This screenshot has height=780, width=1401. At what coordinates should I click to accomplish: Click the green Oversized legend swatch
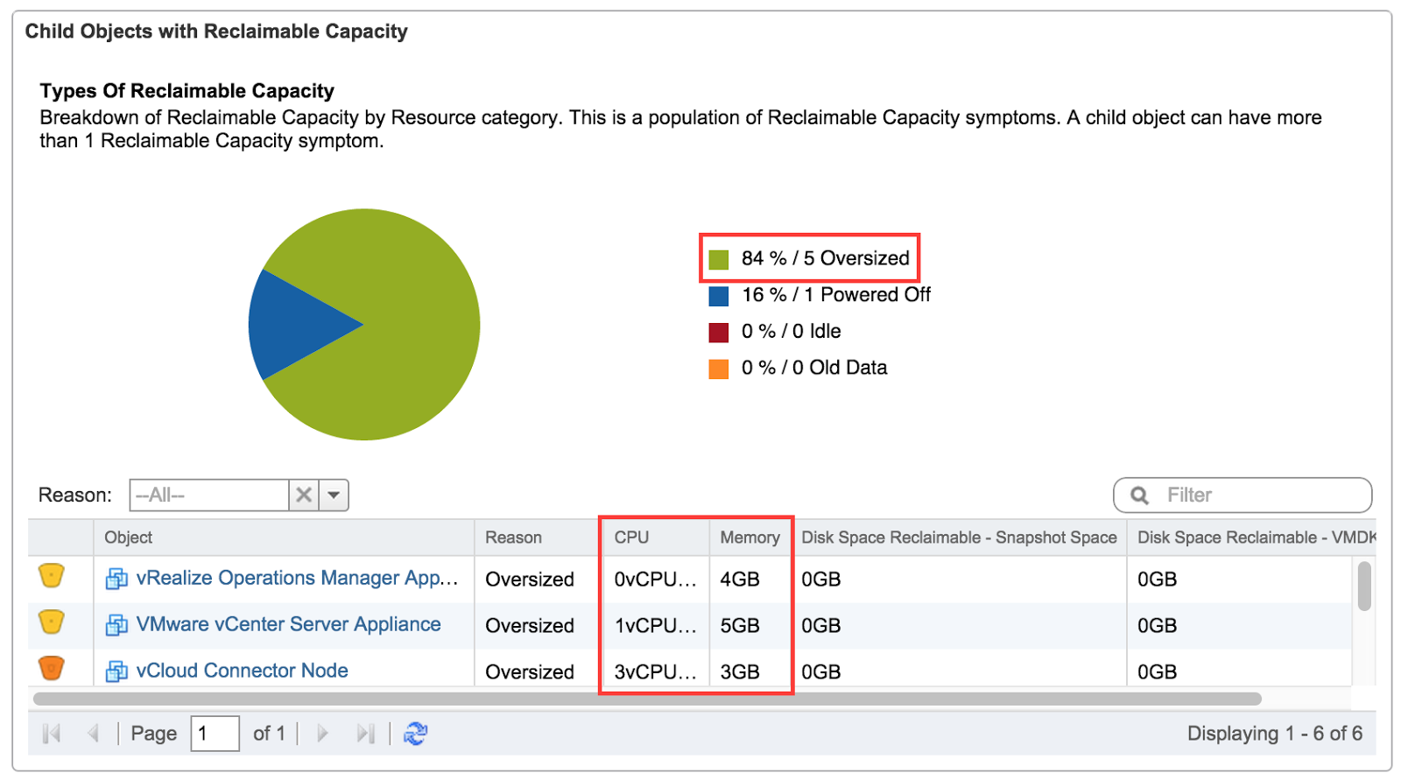(x=719, y=259)
